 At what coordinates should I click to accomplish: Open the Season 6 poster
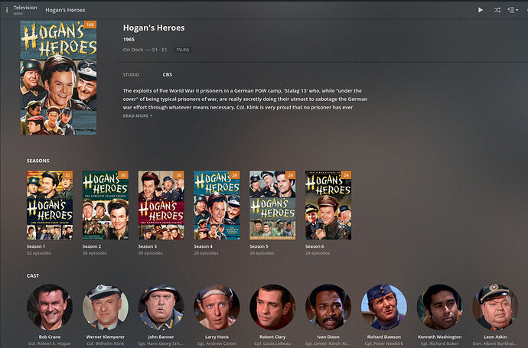[328, 205]
